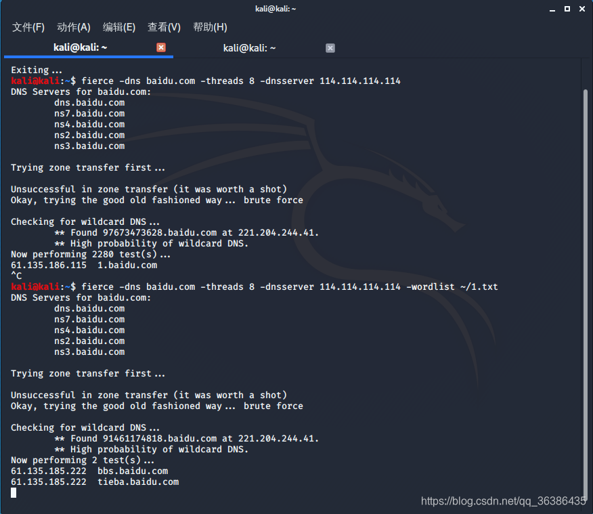The image size is (593, 514).
Task: Click the terminal cursor block at prompt
Action: click(x=14, y=492)
